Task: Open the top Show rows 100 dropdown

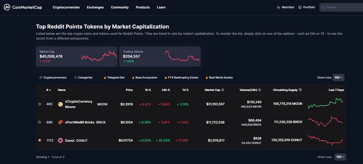Action: (338, 77)
